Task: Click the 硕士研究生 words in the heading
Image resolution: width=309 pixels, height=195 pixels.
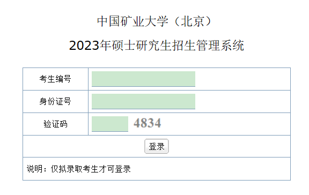Action: [x=141, y=46]
